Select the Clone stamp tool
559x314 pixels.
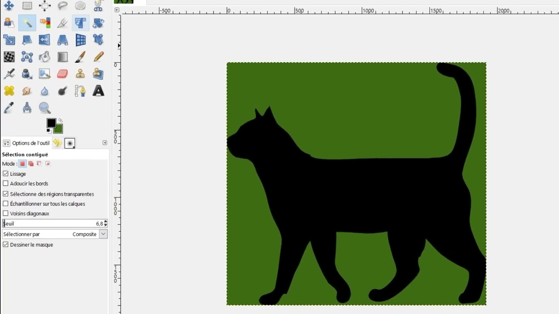pos(80,74)
